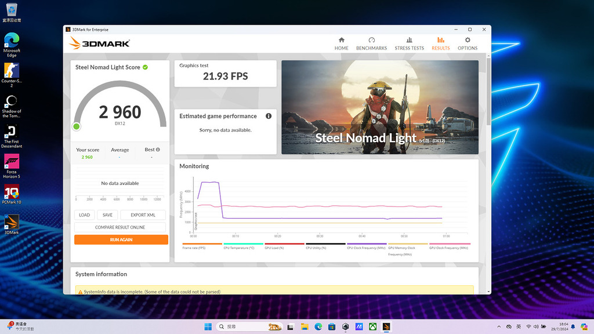Go to the Benchmarks section
The width and height of the screenshot is (594, 334).
tap(371, 43)
